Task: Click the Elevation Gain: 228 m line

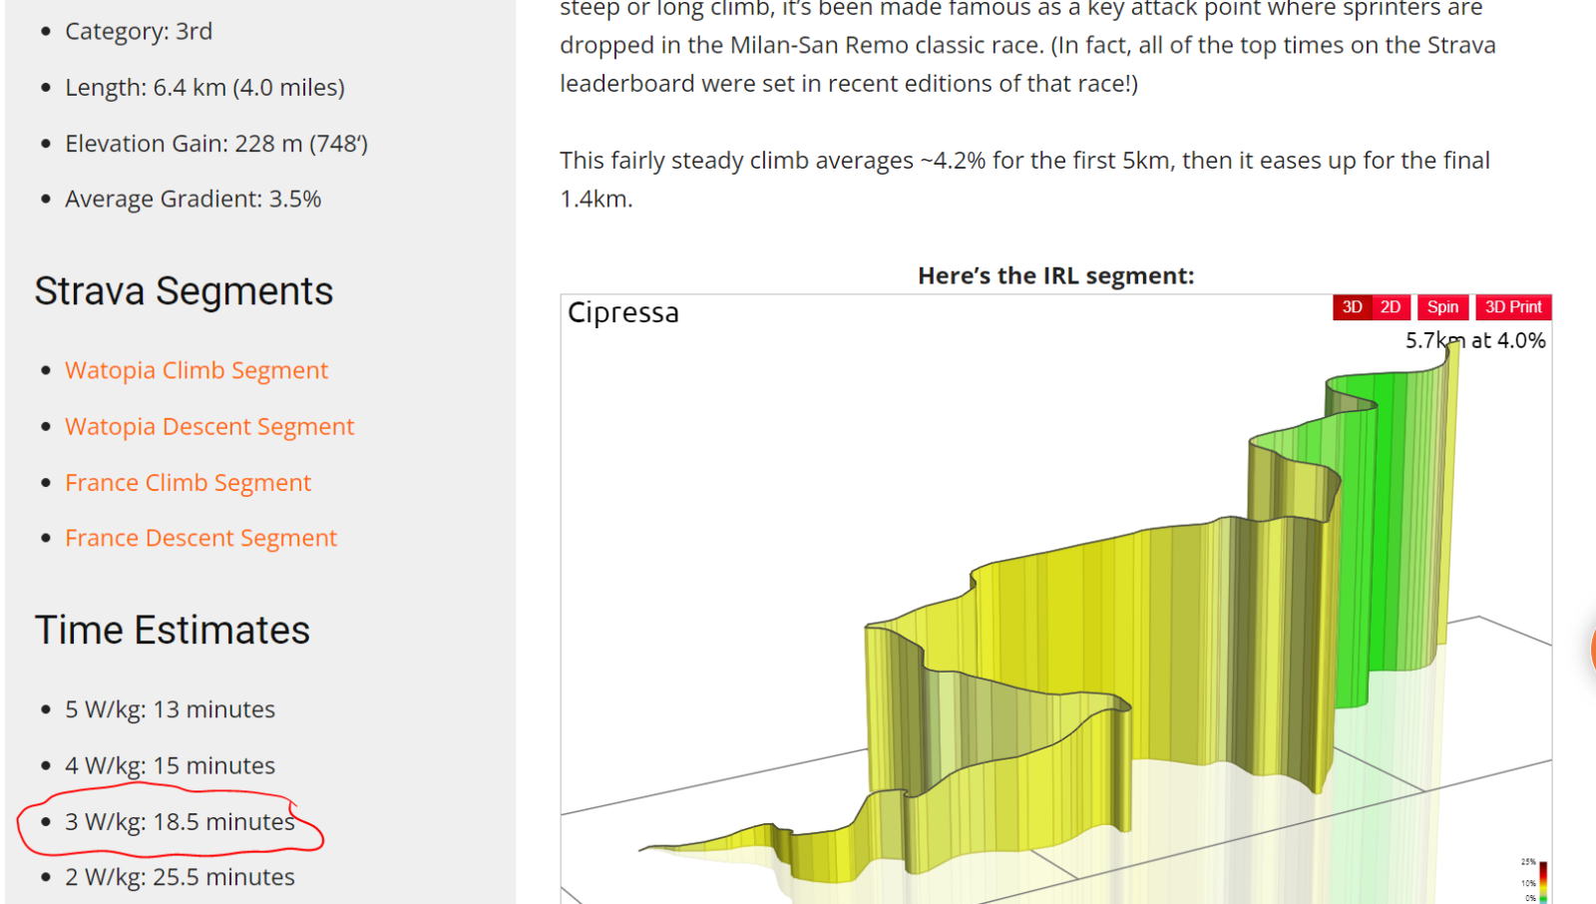Action: click(x=216, y=144)
